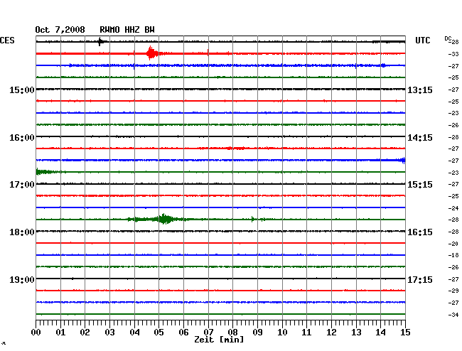The height and width of the screenshot is (351, 462).
Task: Select the "19:00" local time label
Action: pos(22,279)
